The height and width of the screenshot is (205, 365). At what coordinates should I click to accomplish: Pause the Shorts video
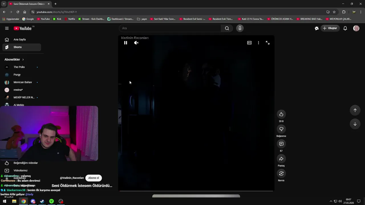click(125, 43)
